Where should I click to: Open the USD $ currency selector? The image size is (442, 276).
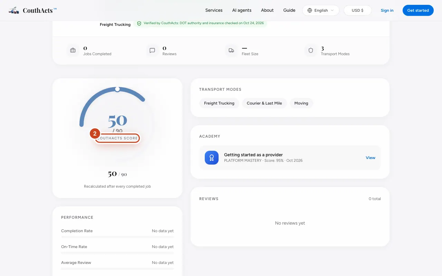[357, 10]
